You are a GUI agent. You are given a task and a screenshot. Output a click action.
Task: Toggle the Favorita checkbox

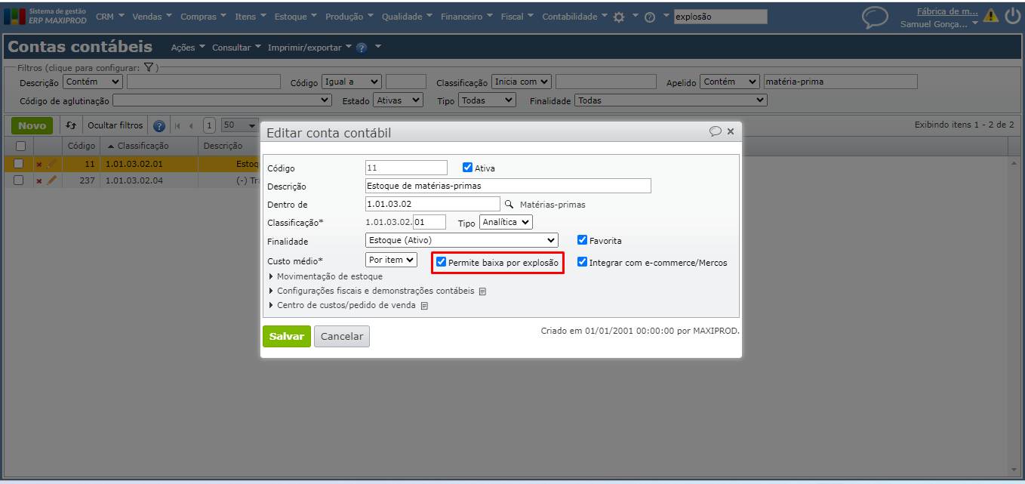[582, 240]
